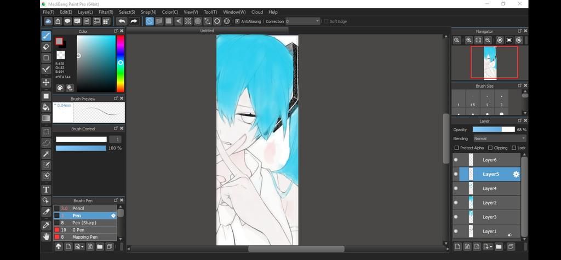
Task: Hide Layer5 visibility dot
Action: (x=456, y=174)
